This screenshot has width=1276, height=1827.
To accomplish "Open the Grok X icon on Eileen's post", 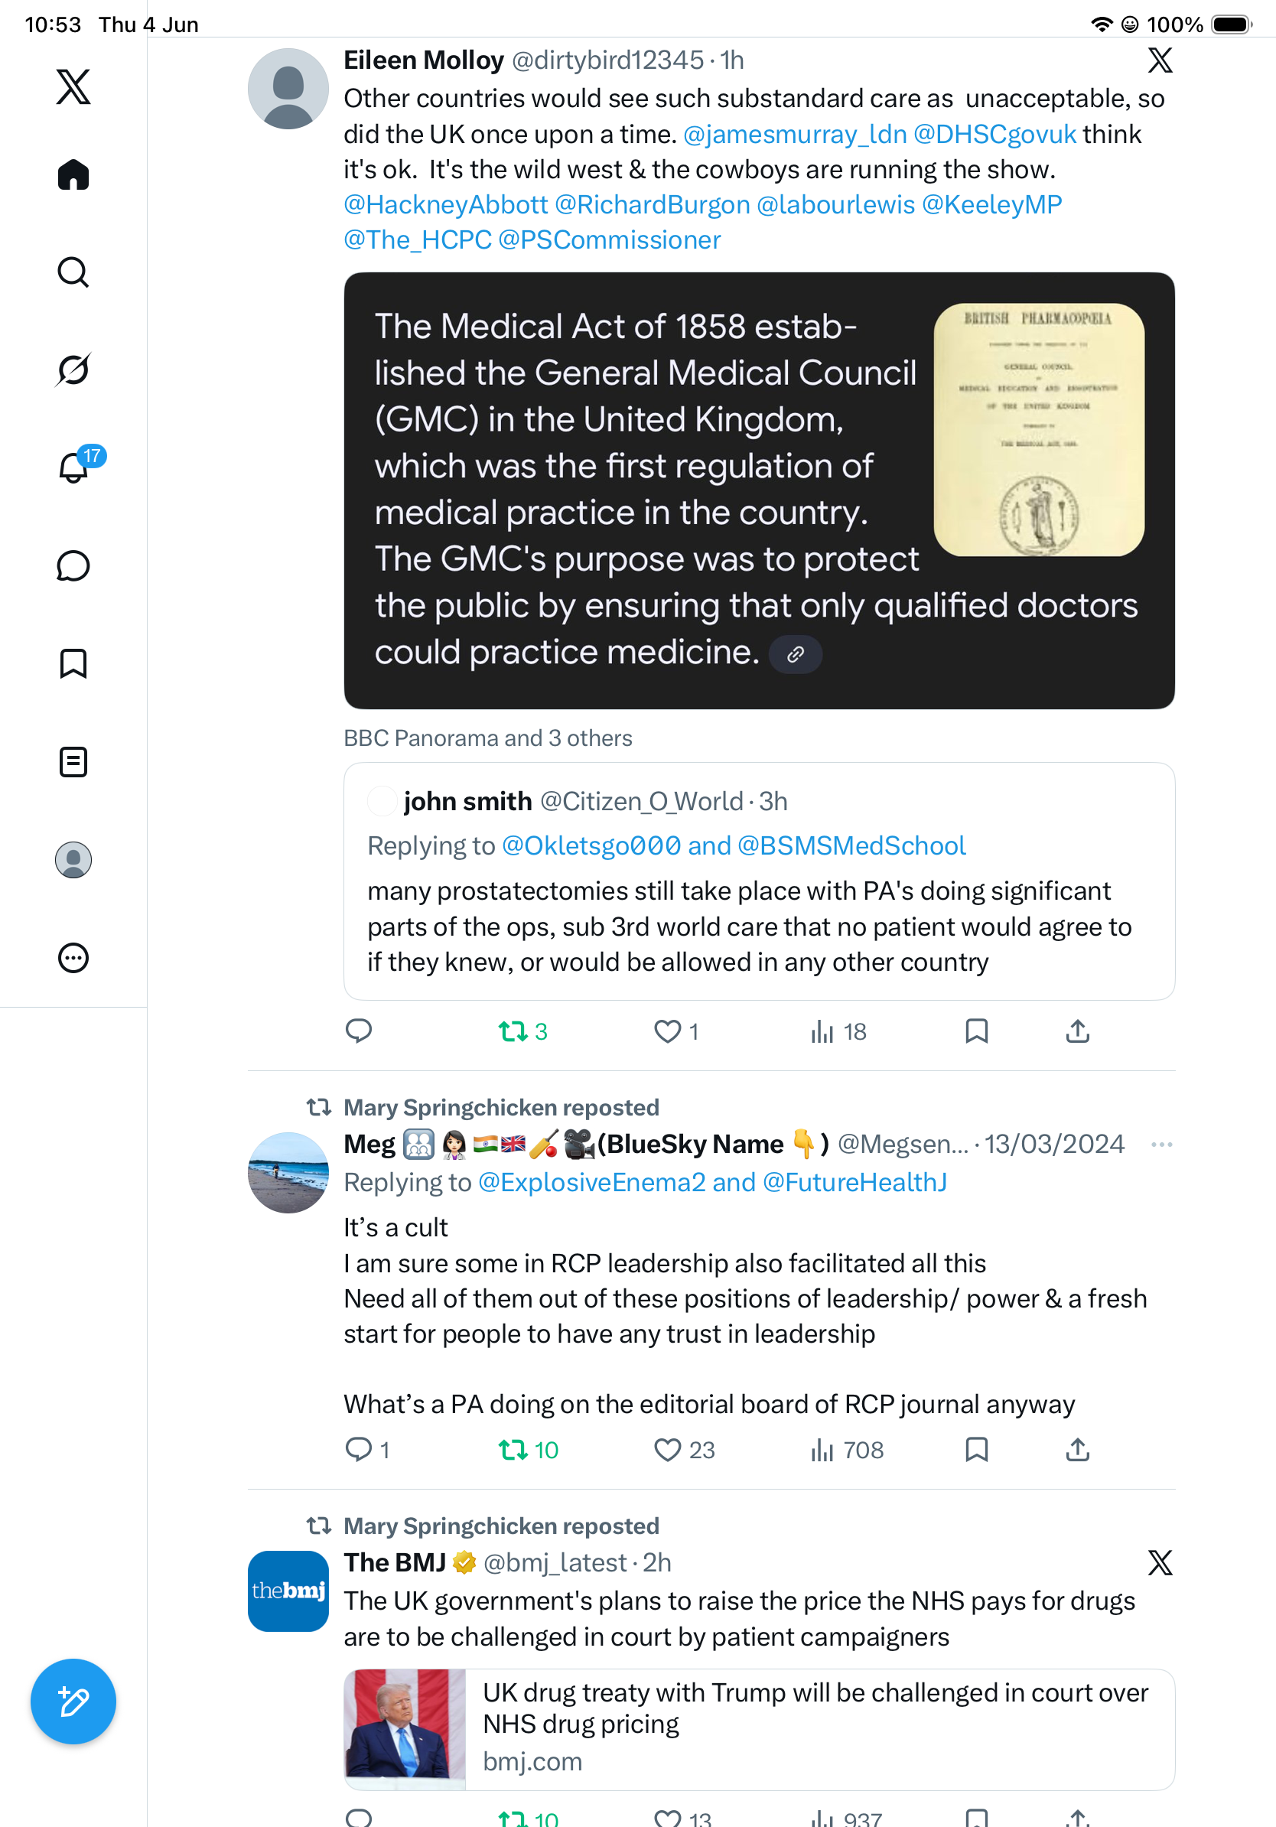I will pyautogui.click(x=1160, y=60).
